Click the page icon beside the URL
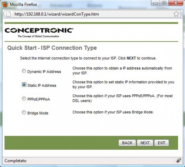The image size is (185, 167). pos(8,14)
